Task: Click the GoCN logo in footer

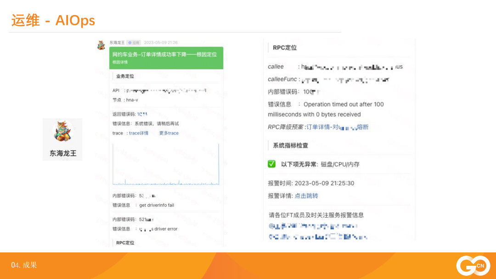Action: (473, 266)
